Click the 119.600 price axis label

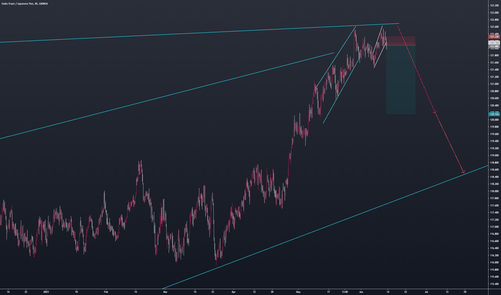point(495,134)
